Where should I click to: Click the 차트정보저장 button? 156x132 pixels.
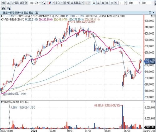tap(19, 3)
